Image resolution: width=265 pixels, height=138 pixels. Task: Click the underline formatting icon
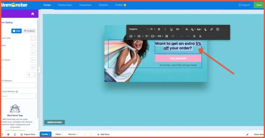pyautogui.click(x=171, y=29)
